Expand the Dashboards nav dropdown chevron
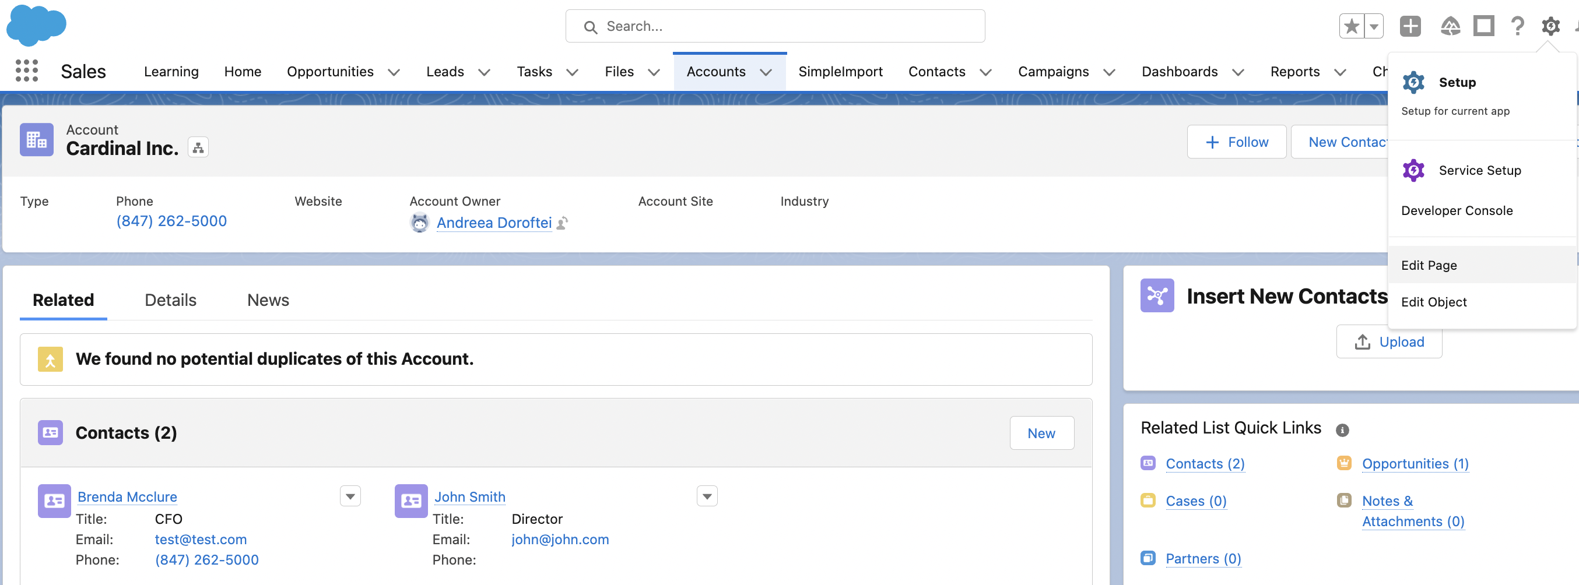This screenshot has width=1579, height=585. [1238, 72]
